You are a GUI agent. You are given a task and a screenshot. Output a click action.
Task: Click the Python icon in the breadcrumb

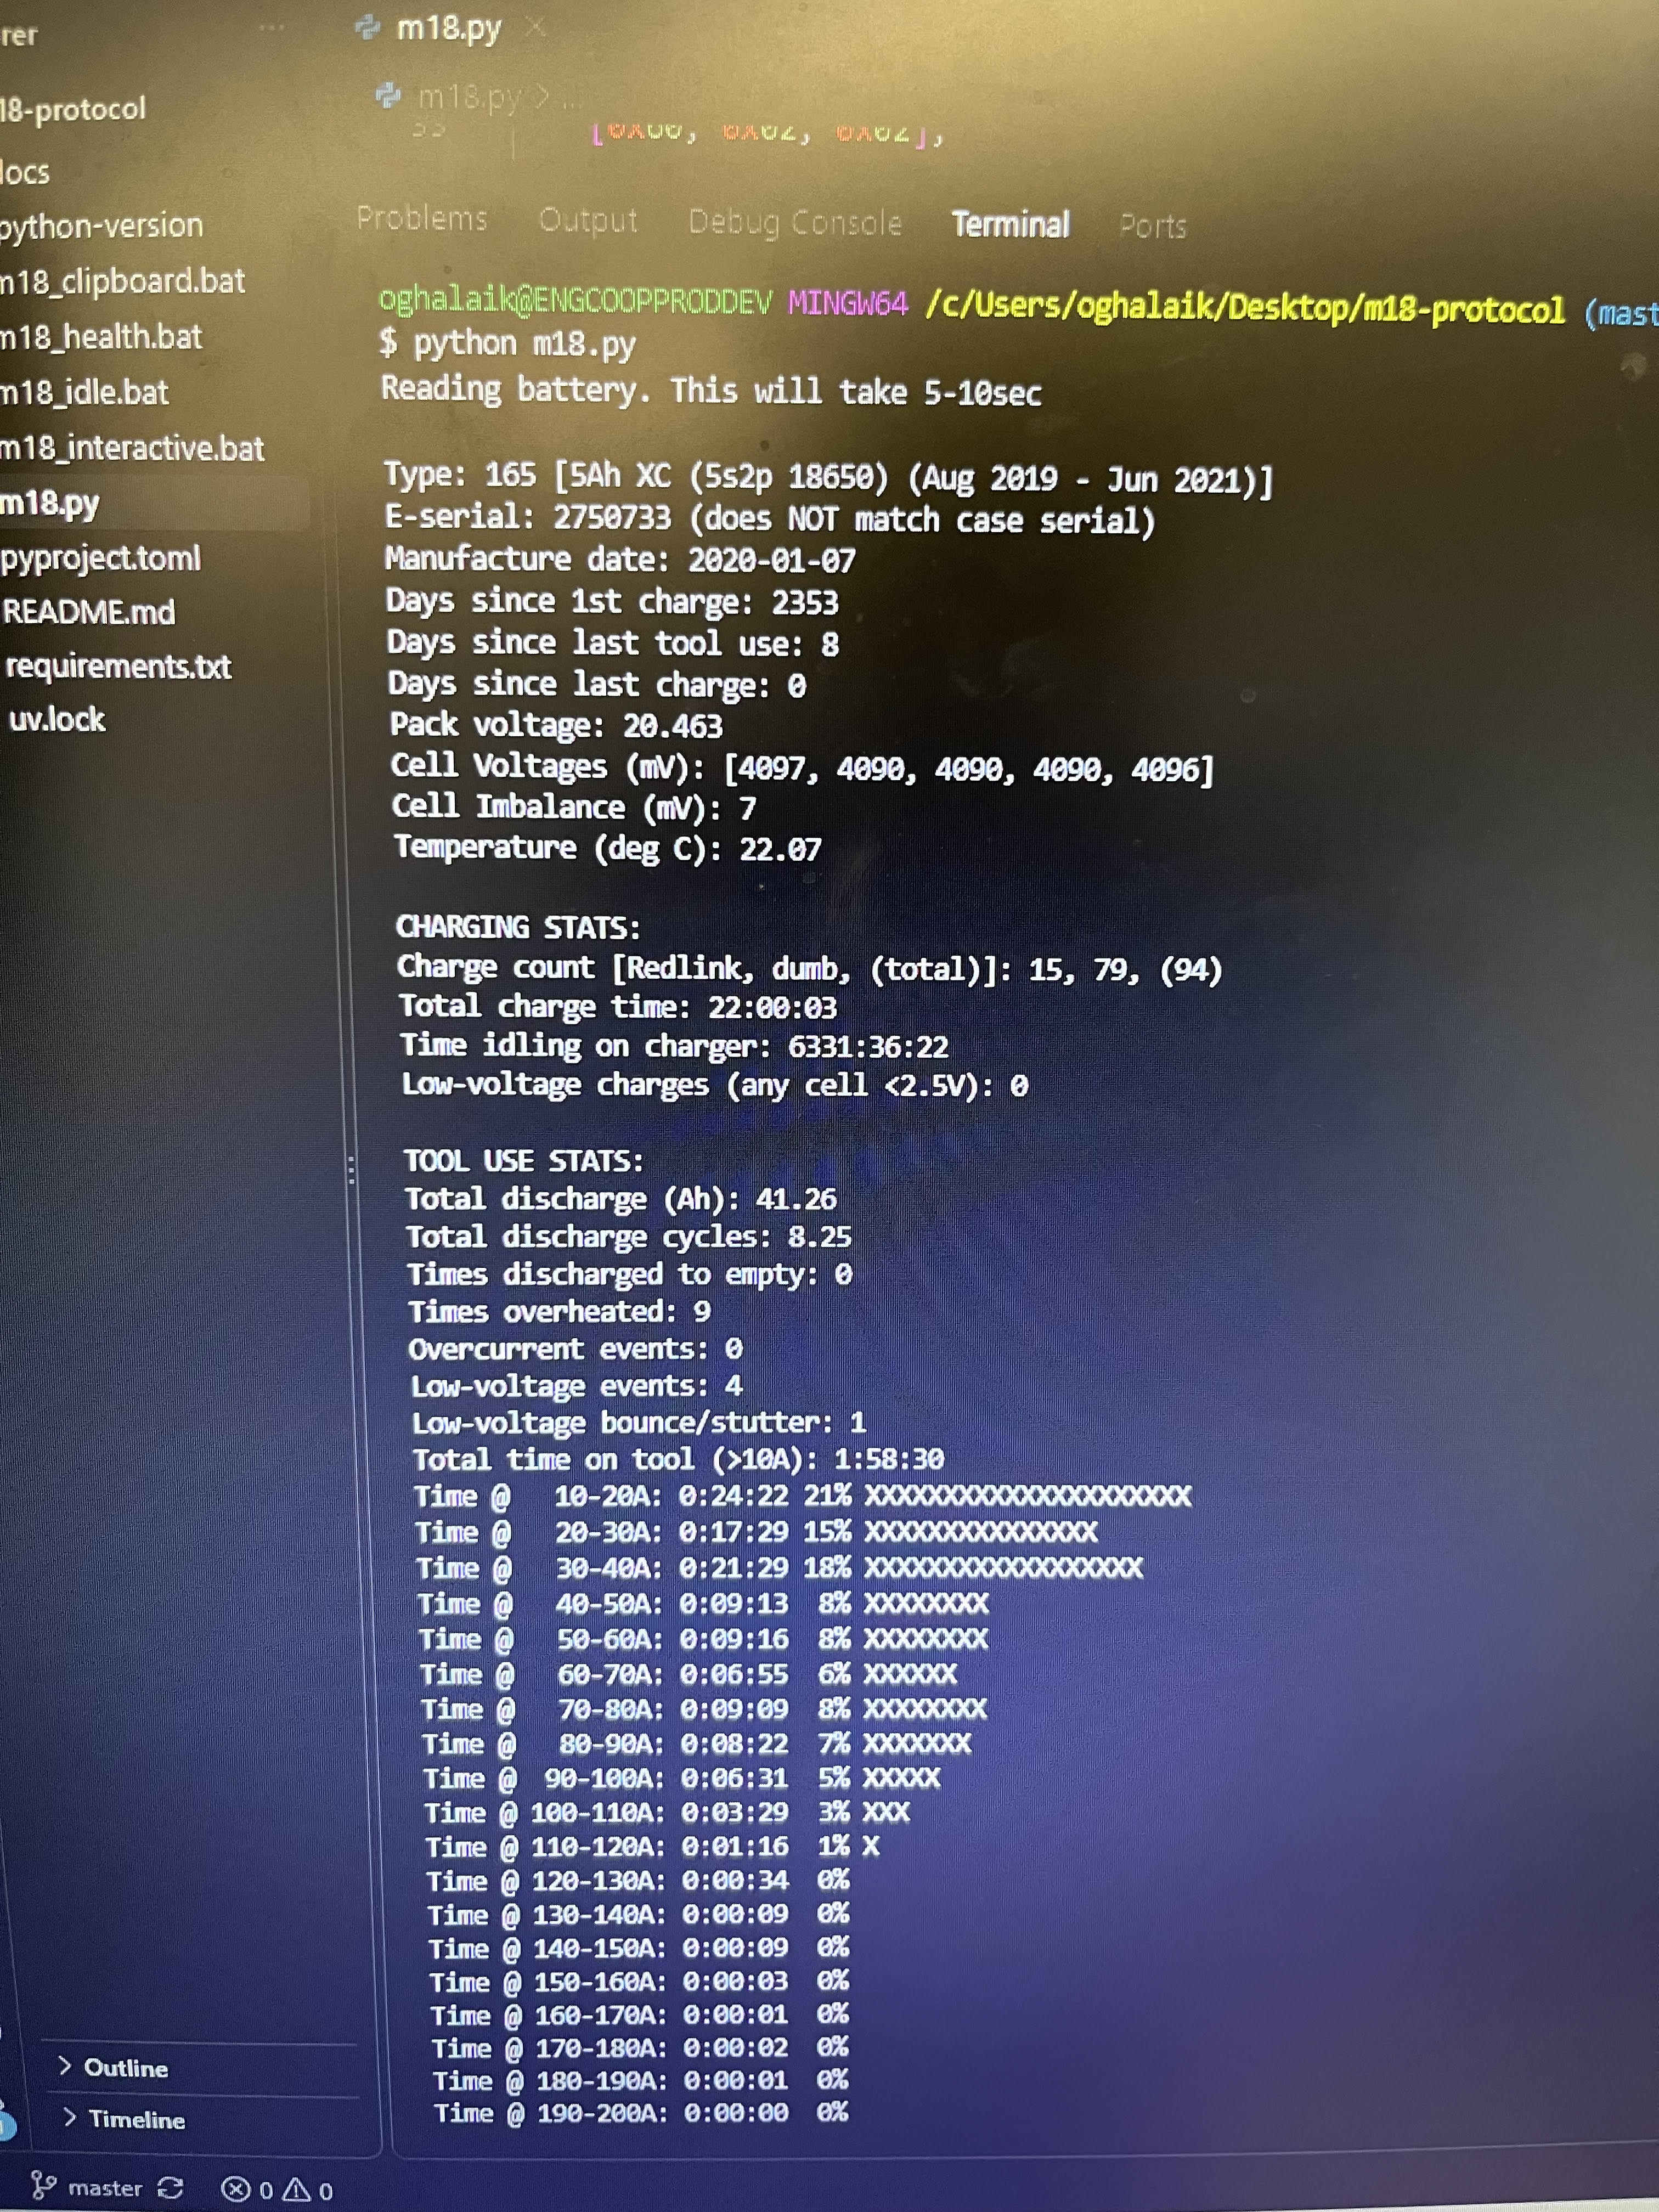coord(387,95)
